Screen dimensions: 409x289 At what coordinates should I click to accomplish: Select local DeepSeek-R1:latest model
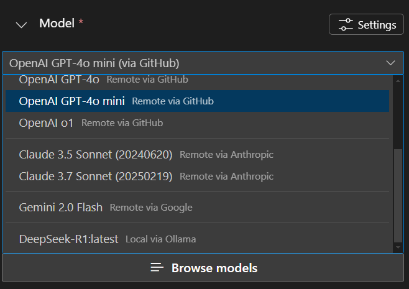[x=68, y=239]
